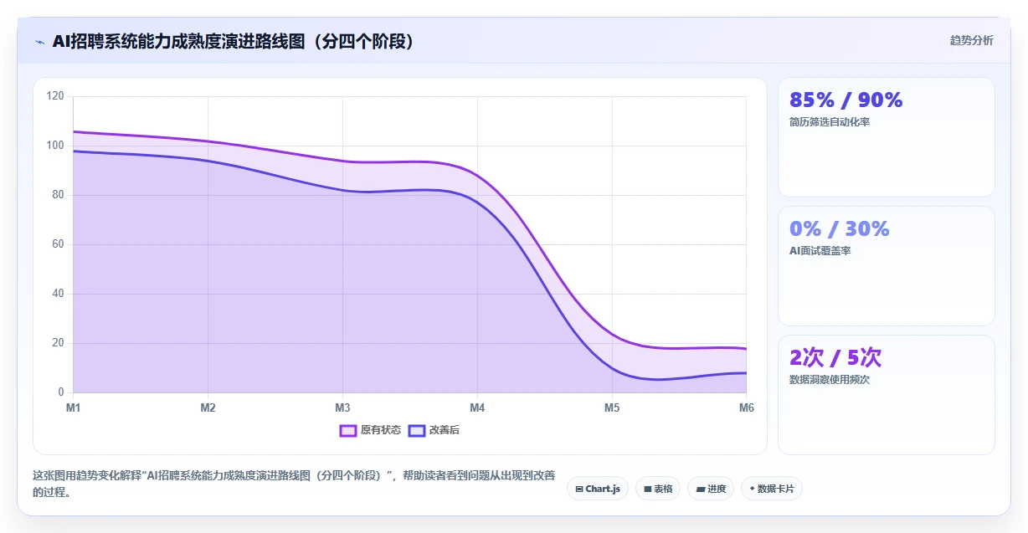Click the 20 y-axis tick label
The width and height of the screenshot is (1028, 533).
point(58,343)
